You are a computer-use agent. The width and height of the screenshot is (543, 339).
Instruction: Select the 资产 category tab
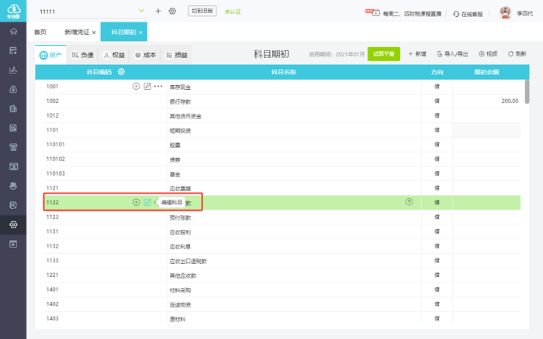pos(50,55)
